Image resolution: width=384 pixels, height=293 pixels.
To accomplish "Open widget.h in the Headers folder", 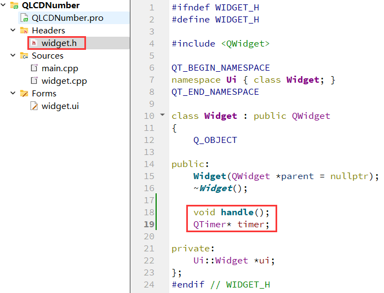I will [59, 43].
